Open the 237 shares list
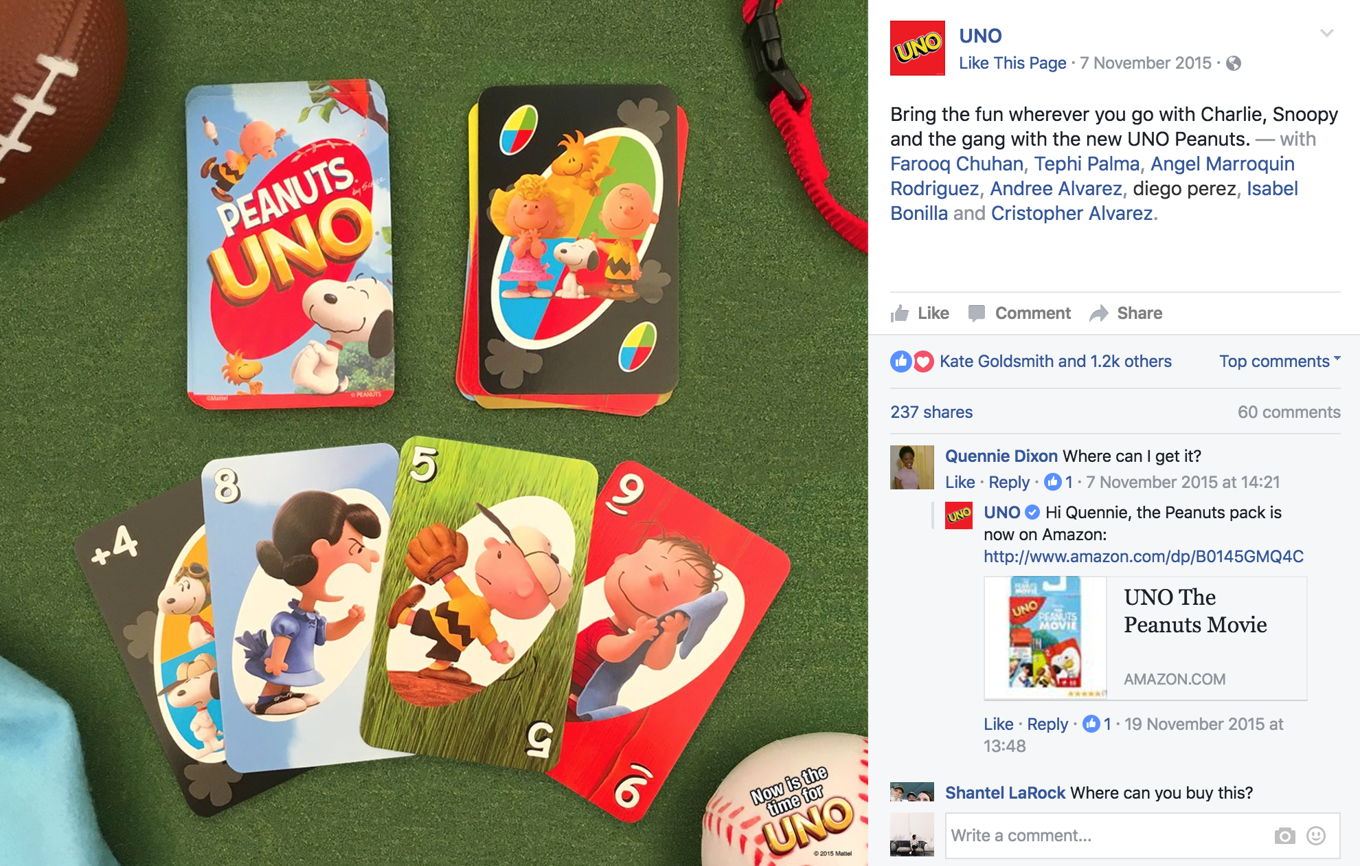The width and height of the screenshot is (1360, 866). [931, 412]
